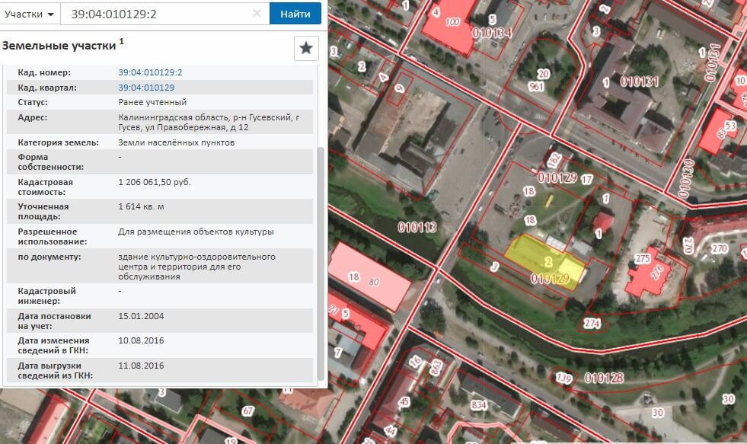Click the info panel vertical scrollbar

[x=321, y=263]
